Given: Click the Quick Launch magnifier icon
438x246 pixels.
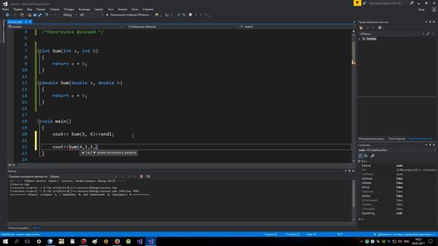Looking at the screenshot, I should pyautogui.click(x=412, y=3).
